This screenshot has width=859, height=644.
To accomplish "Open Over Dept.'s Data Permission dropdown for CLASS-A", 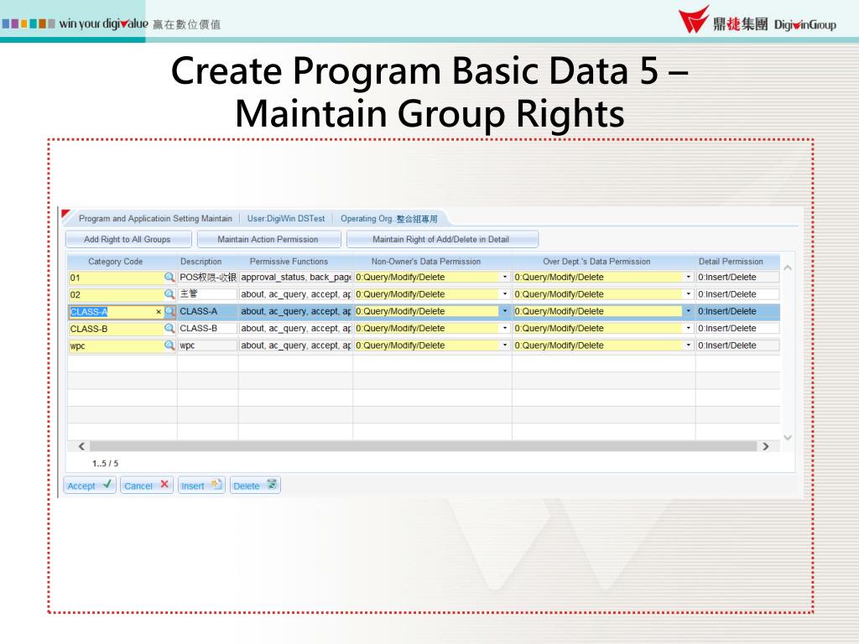I will [x=689, y=312].
